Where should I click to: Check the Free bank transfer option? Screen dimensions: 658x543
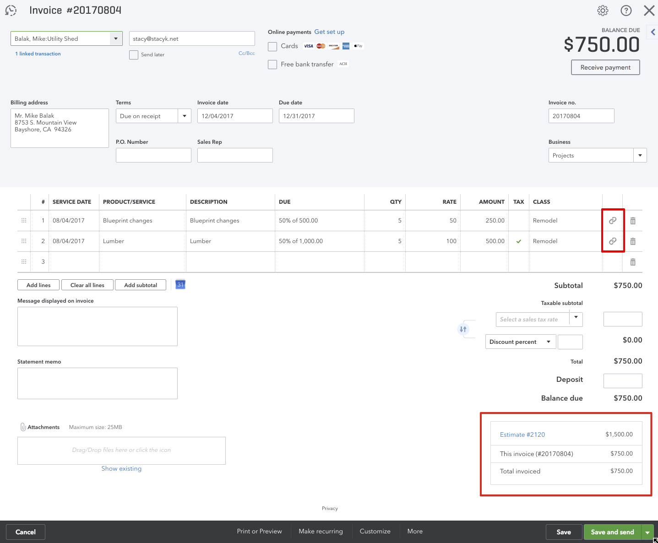pyautogui.click(x=272, y=65)
